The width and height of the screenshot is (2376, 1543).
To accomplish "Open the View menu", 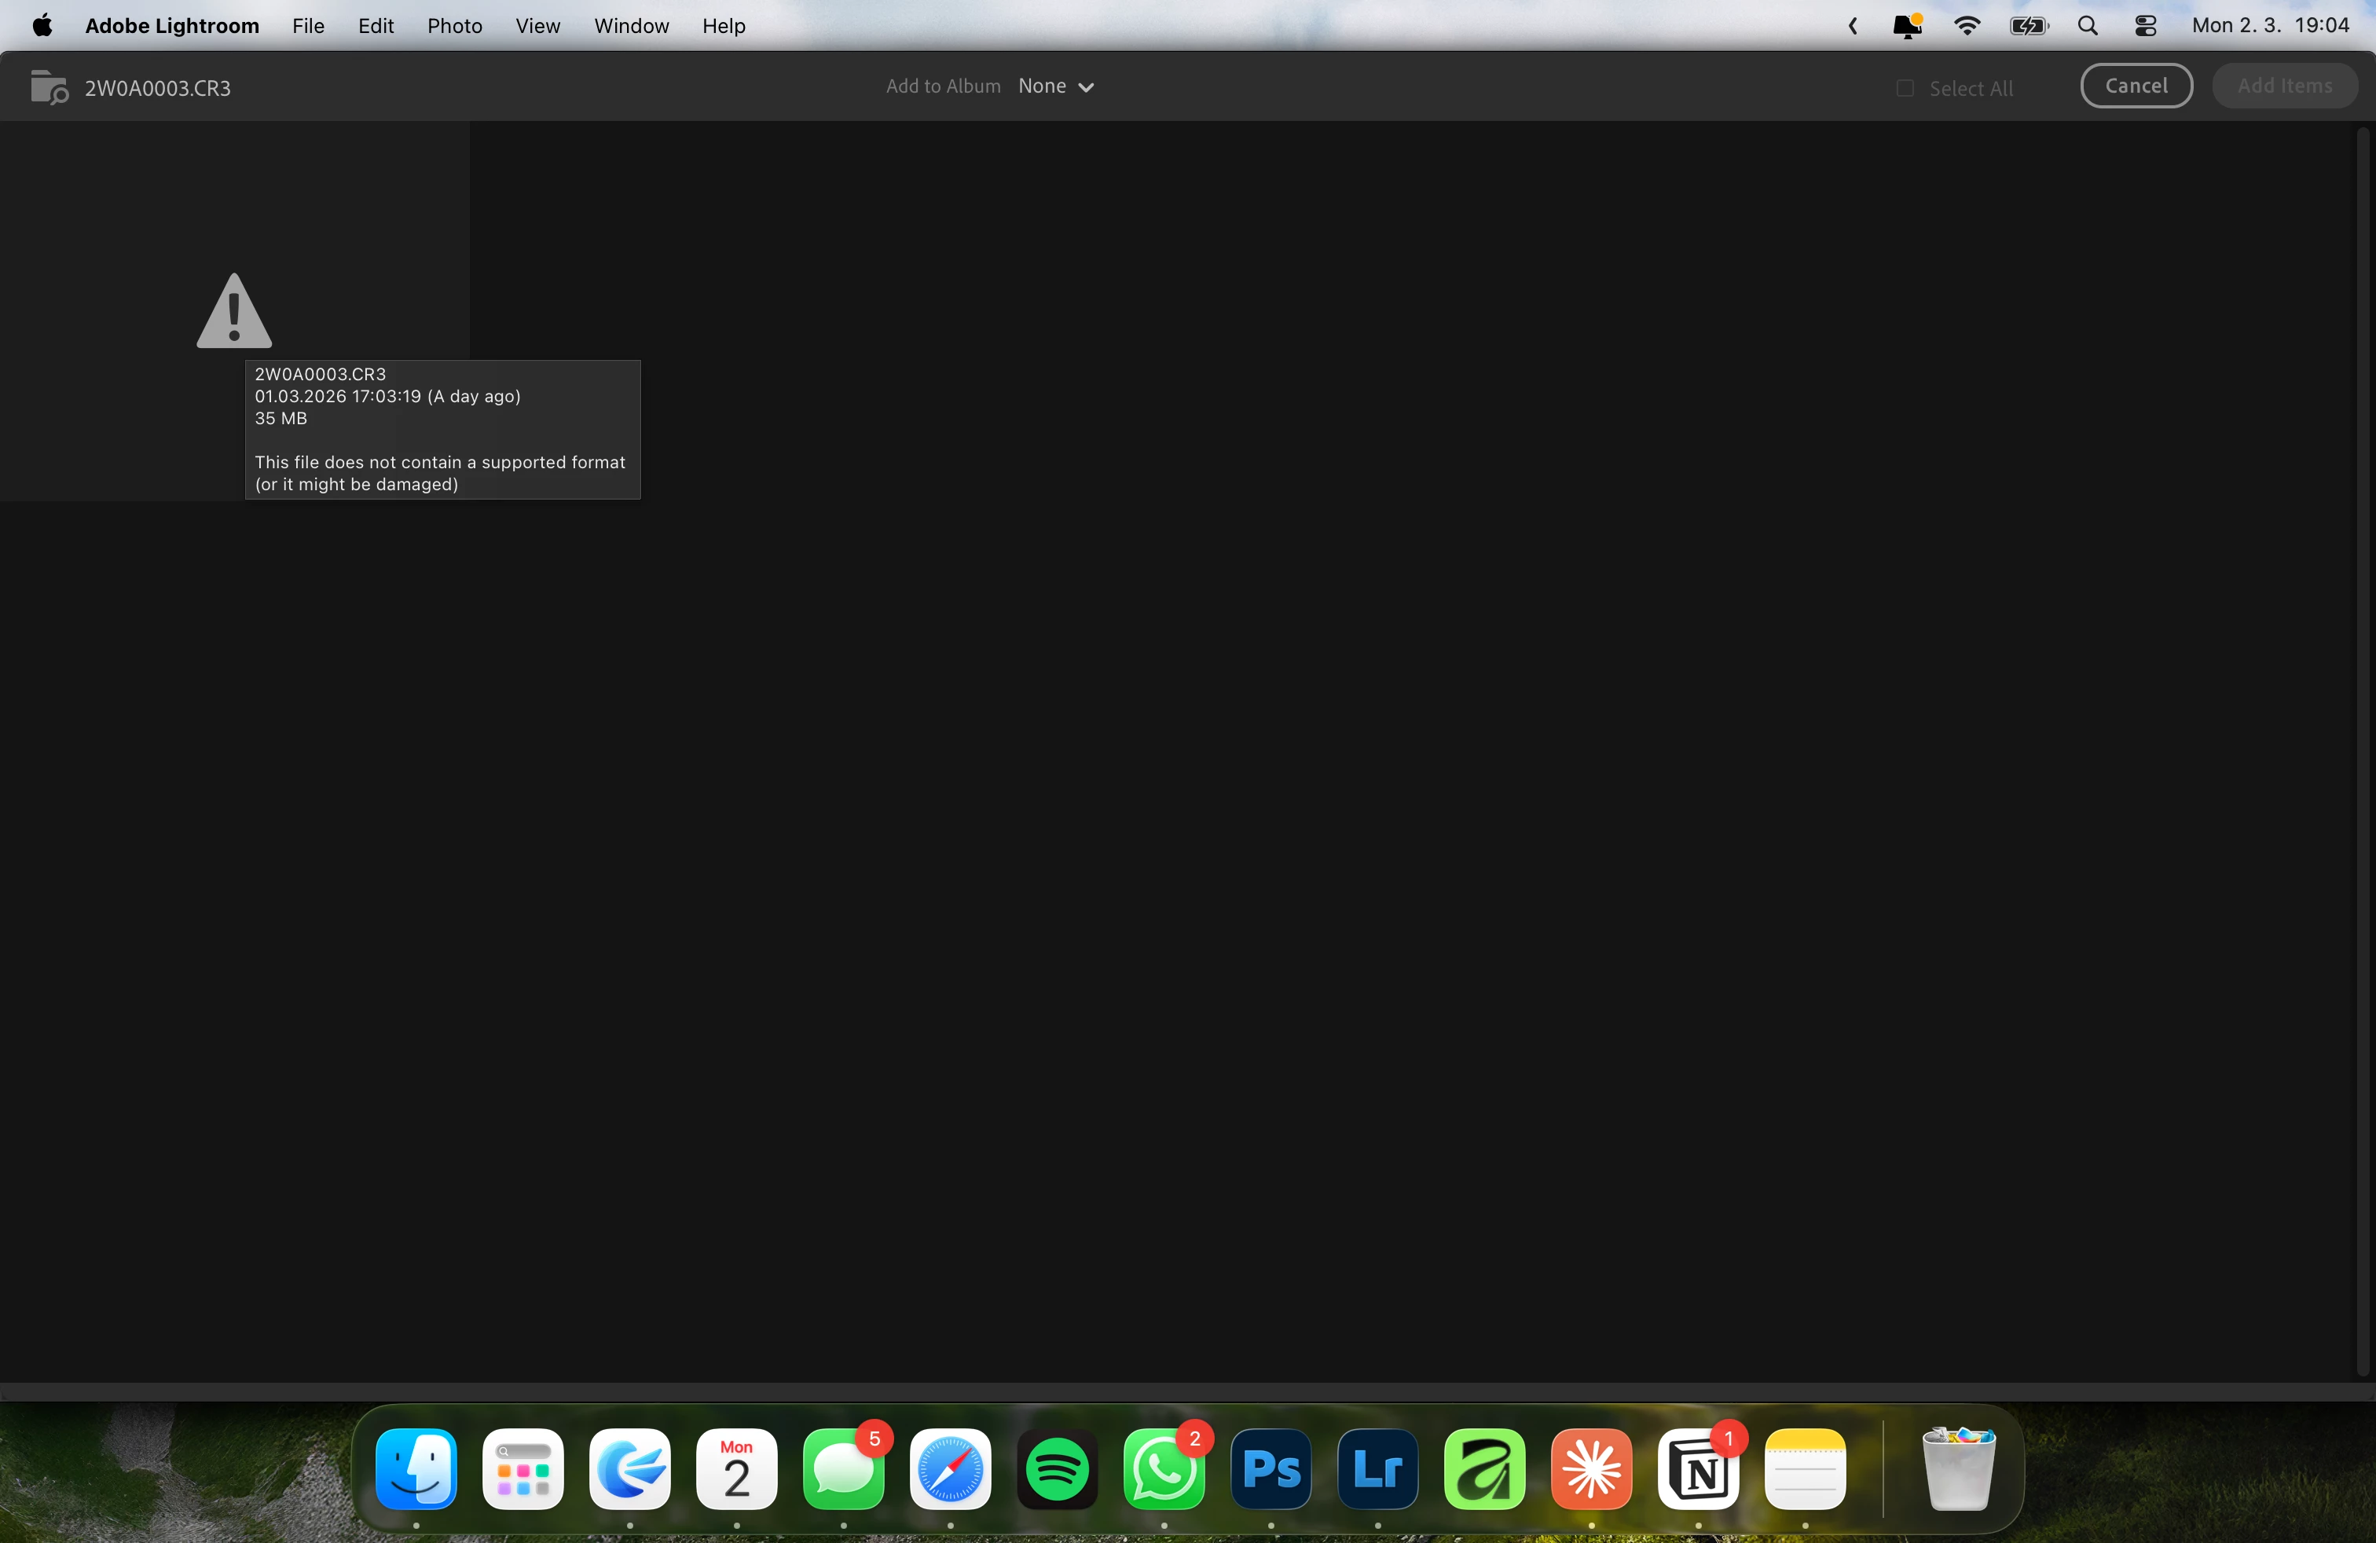I will point(537,26).
